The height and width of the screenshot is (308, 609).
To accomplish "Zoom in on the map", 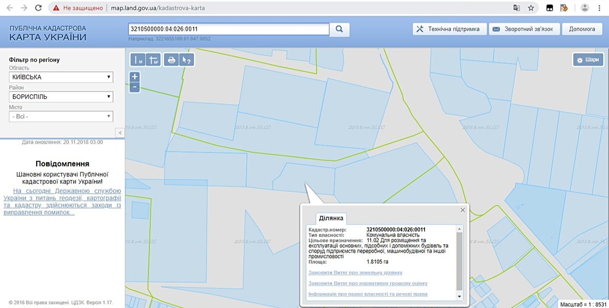I will 135,77.
